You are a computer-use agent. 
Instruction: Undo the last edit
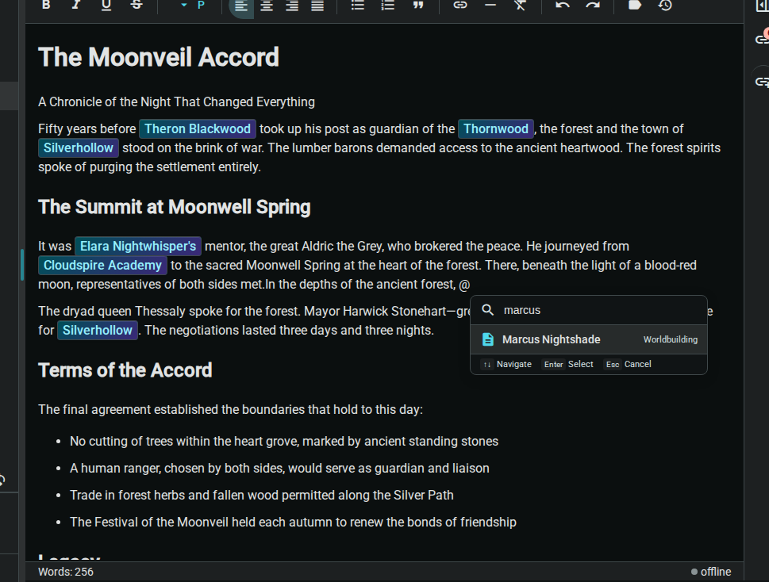pyautogui.click(x=563, y=6)
